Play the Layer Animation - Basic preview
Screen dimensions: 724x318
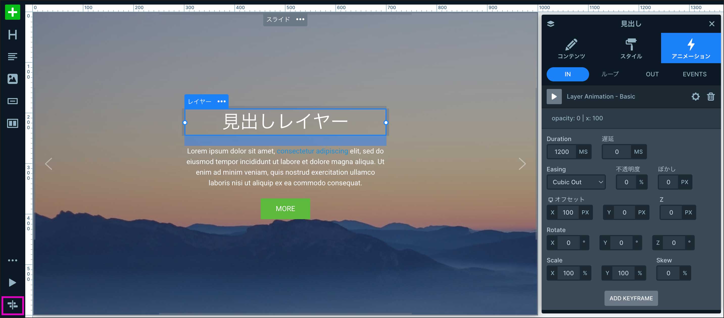(x=554, y=97)
